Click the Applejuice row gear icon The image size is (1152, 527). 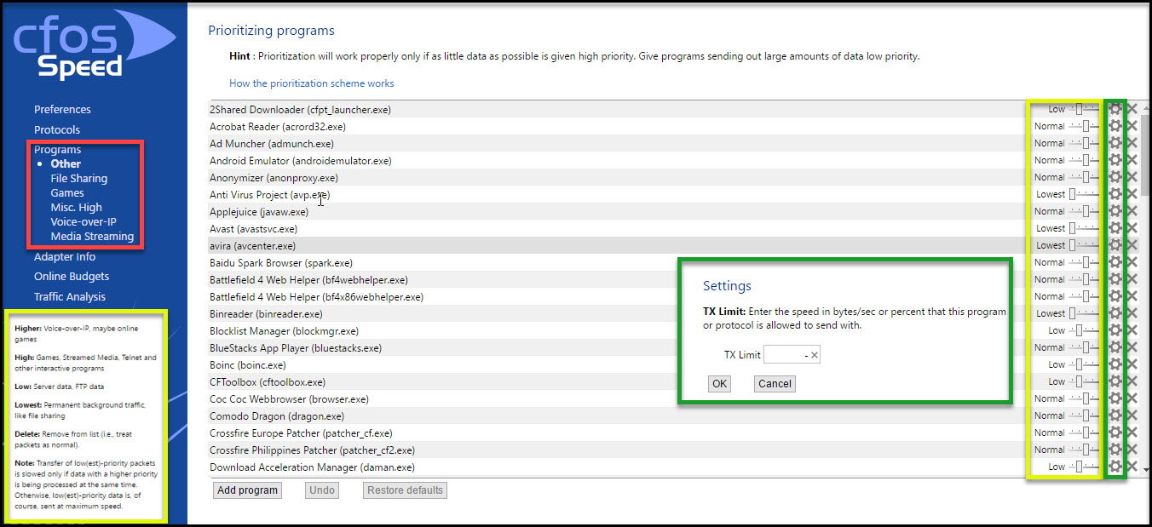(1115, 211)
